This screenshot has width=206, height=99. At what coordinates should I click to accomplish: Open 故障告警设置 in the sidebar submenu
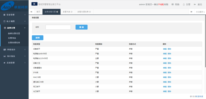14,33
